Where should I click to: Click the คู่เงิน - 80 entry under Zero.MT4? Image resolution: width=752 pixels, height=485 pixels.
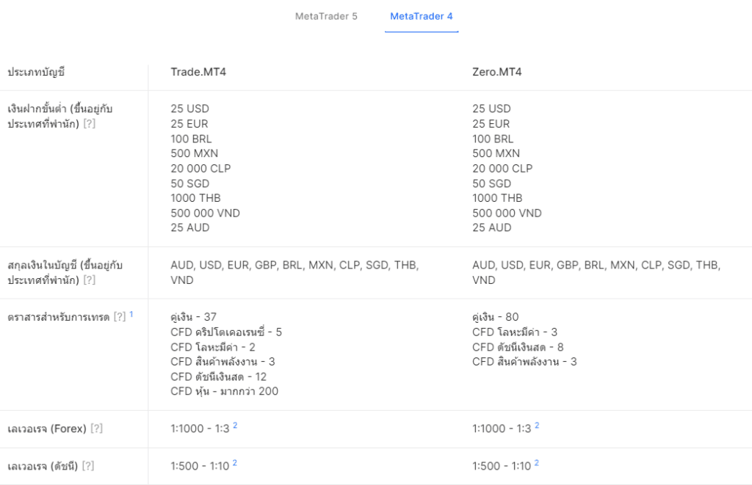click(496, 317)
